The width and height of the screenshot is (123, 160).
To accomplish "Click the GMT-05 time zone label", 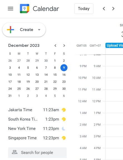I will tap(82, 45).
